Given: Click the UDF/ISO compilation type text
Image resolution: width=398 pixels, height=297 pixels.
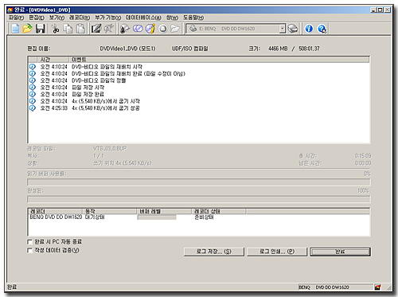Looking at the screenshot, I should coord(190,49).
